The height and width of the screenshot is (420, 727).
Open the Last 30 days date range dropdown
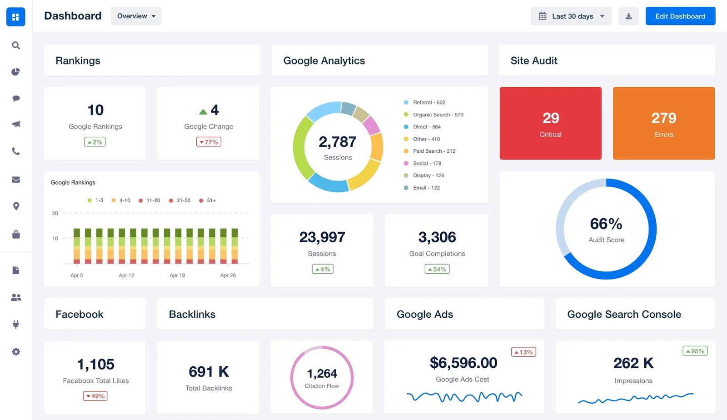point(571,16)
